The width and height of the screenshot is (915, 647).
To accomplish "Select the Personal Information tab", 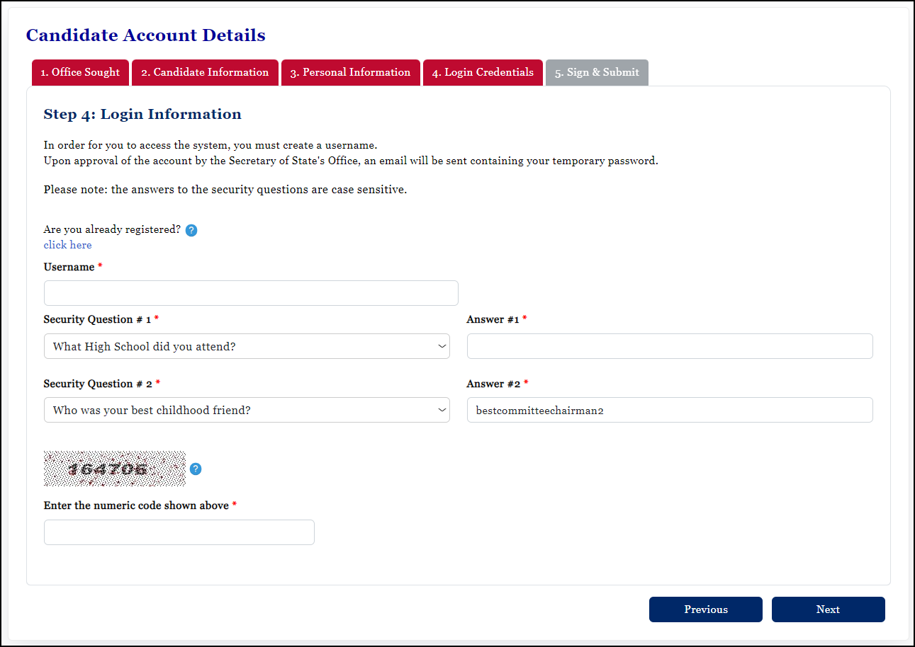I will (350, 72).
